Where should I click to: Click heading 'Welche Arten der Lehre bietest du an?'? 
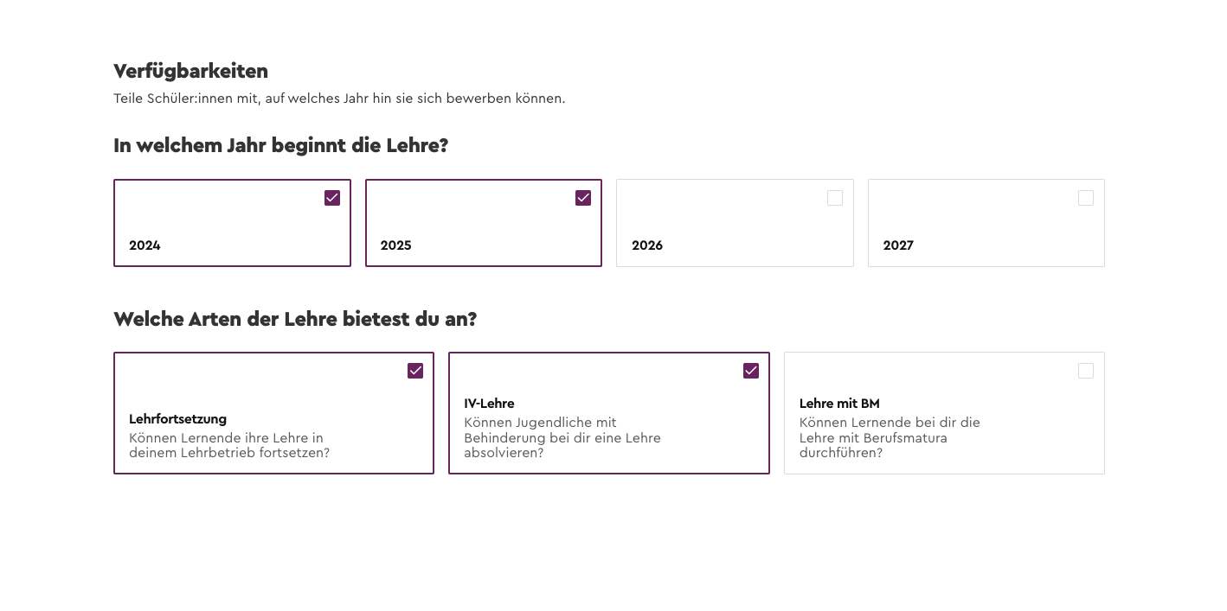tap(295, 319)
